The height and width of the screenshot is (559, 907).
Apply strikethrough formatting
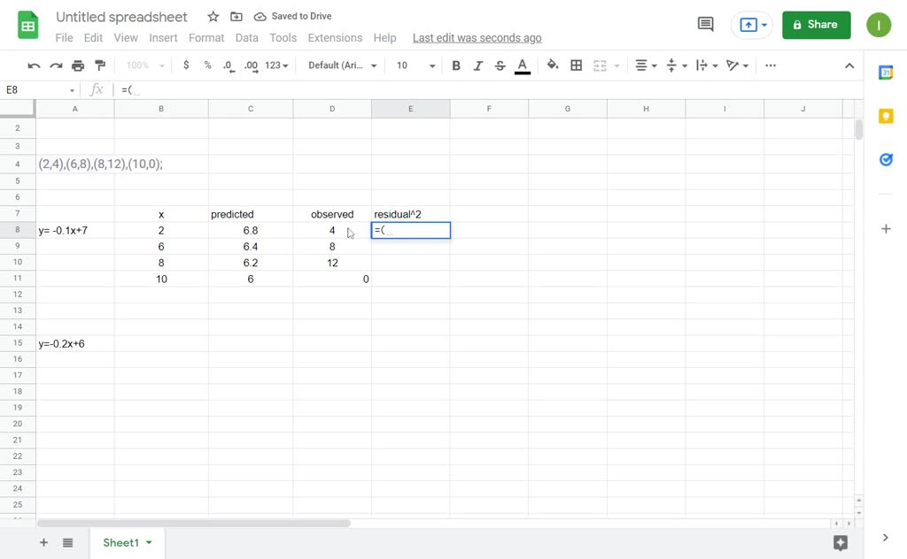[x=500, y=65]
